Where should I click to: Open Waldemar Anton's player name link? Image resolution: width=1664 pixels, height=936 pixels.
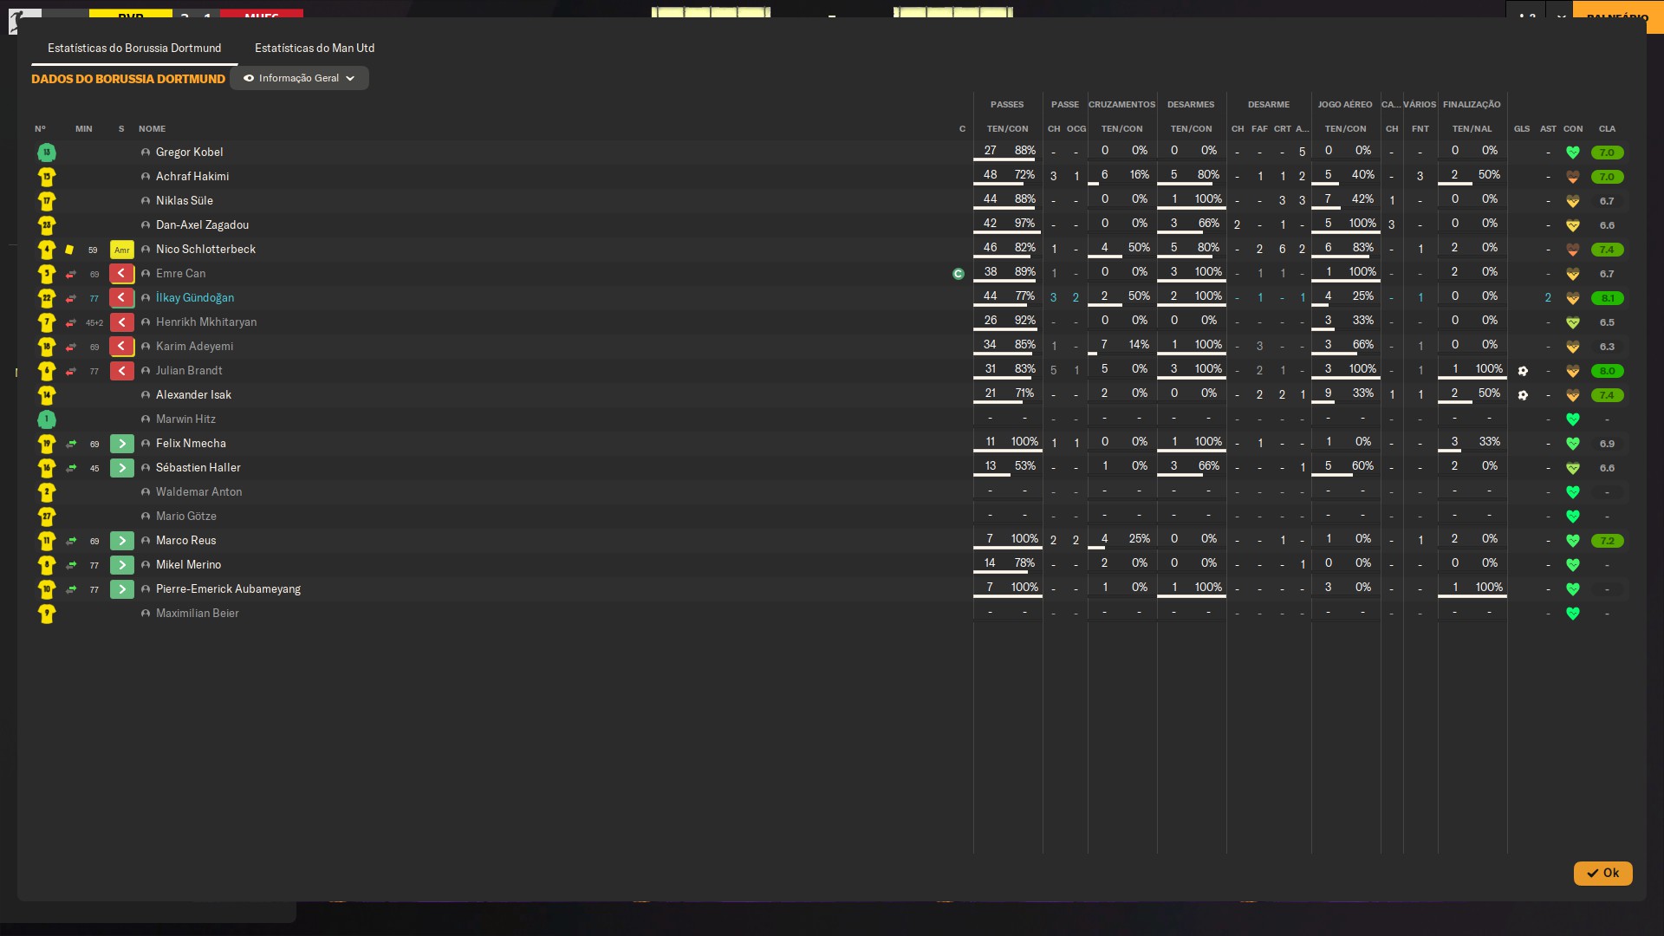pos(198,492)
